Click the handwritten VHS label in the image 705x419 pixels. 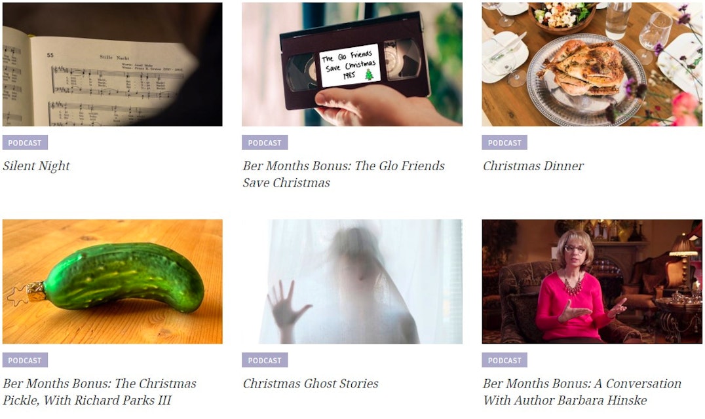(x=350, y=65)
